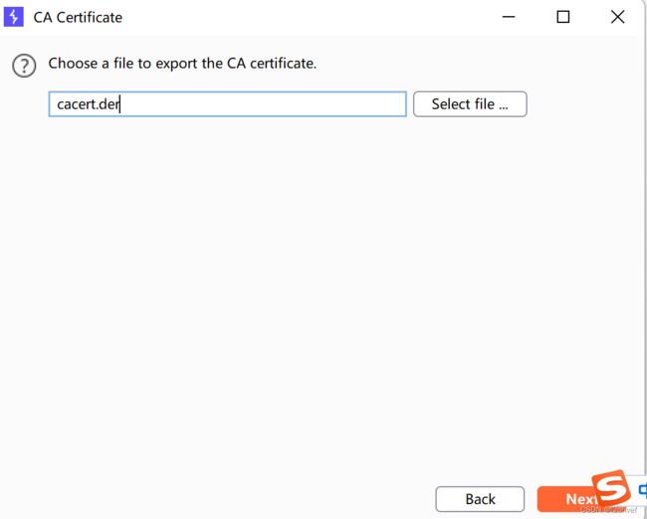
Task: Click the empty title bar area beside the title
Action: pos(310,17)
